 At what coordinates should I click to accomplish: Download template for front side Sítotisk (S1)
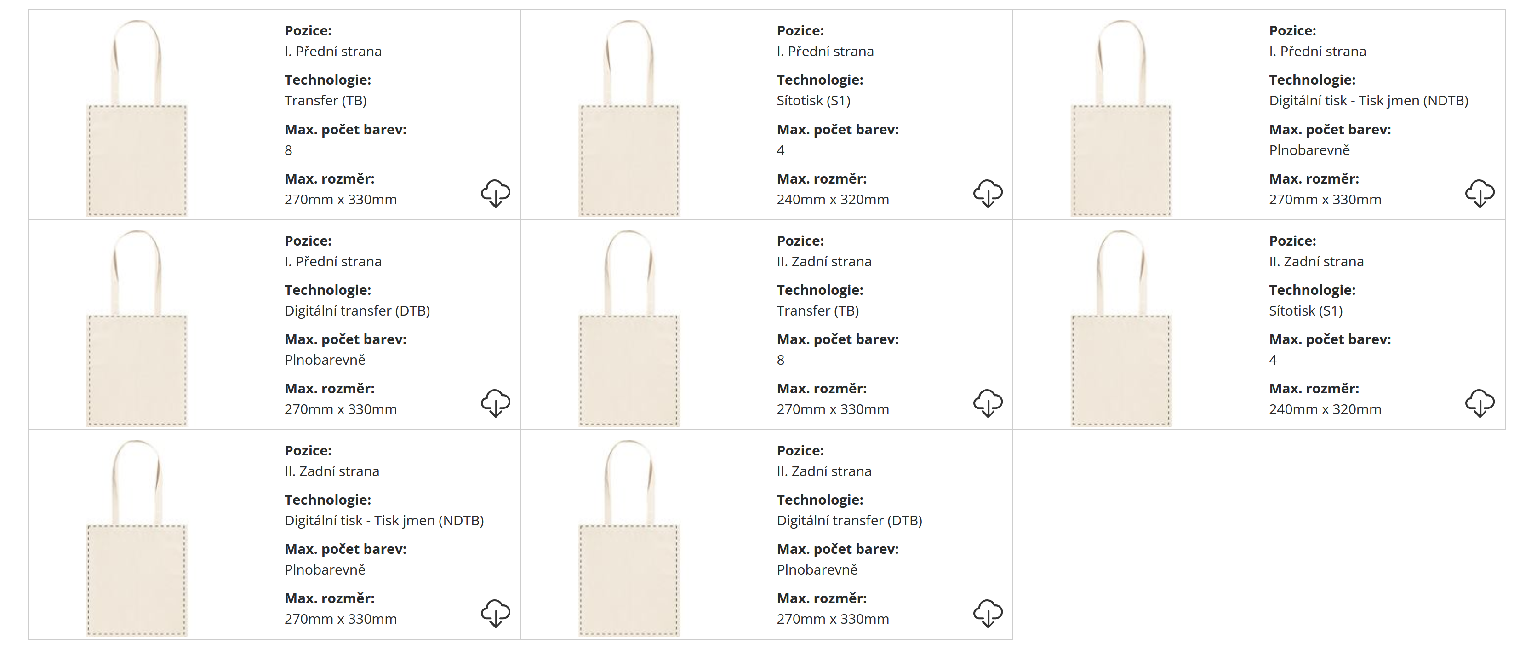988,194
